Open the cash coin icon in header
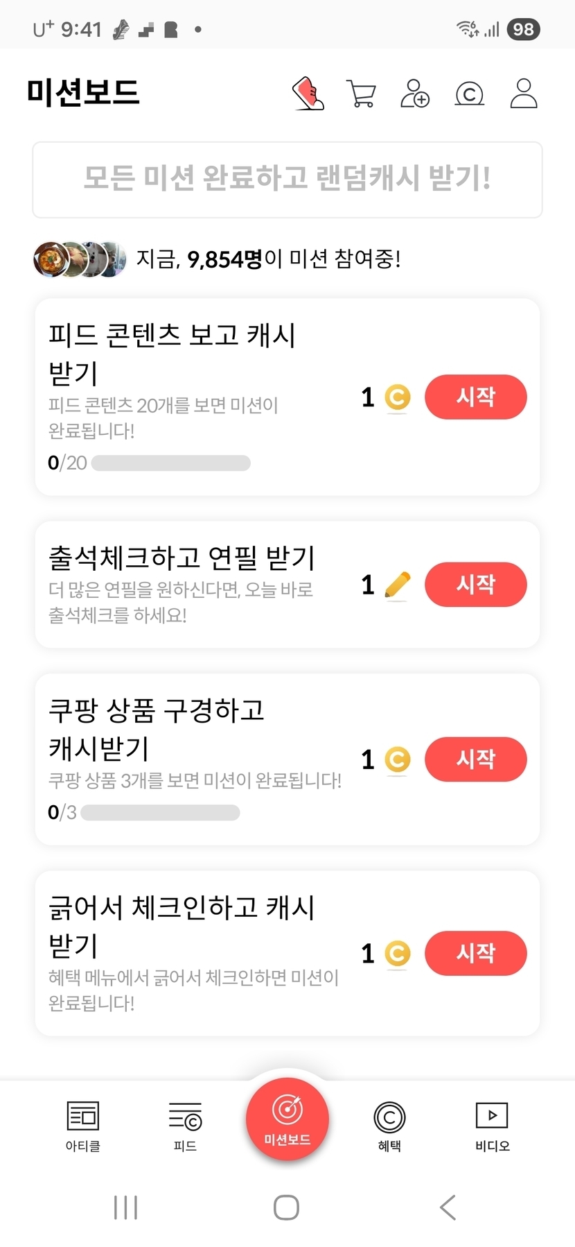This screenshot has height=1247, width=575. (469, 94)
